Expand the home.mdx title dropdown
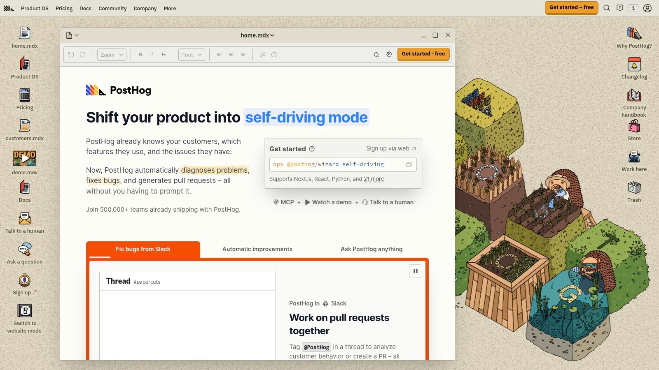659x370 pixels. 257,35
